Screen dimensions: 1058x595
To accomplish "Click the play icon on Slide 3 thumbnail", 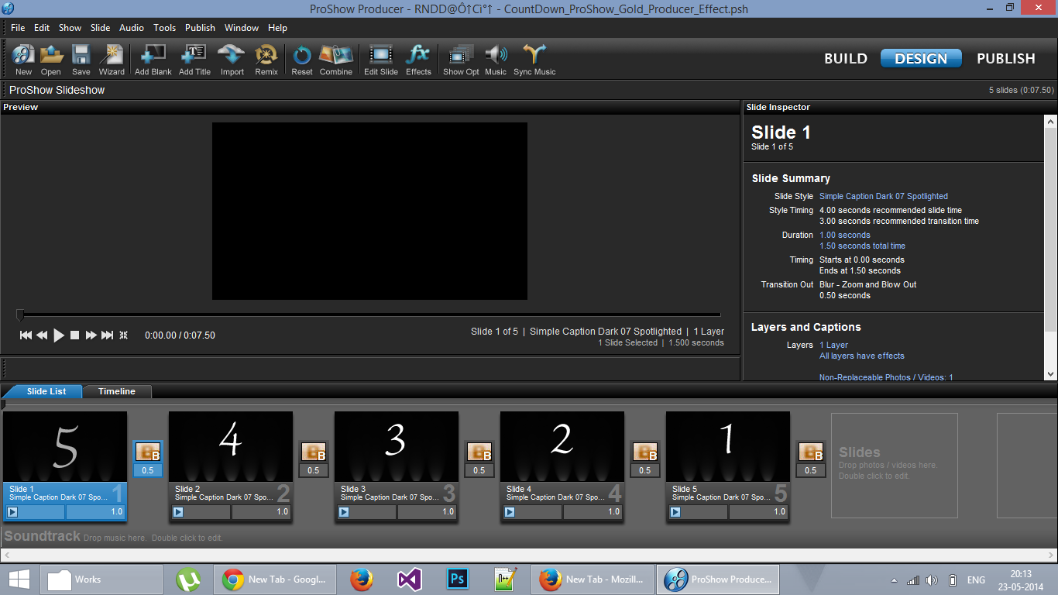I will pos(344,512).
